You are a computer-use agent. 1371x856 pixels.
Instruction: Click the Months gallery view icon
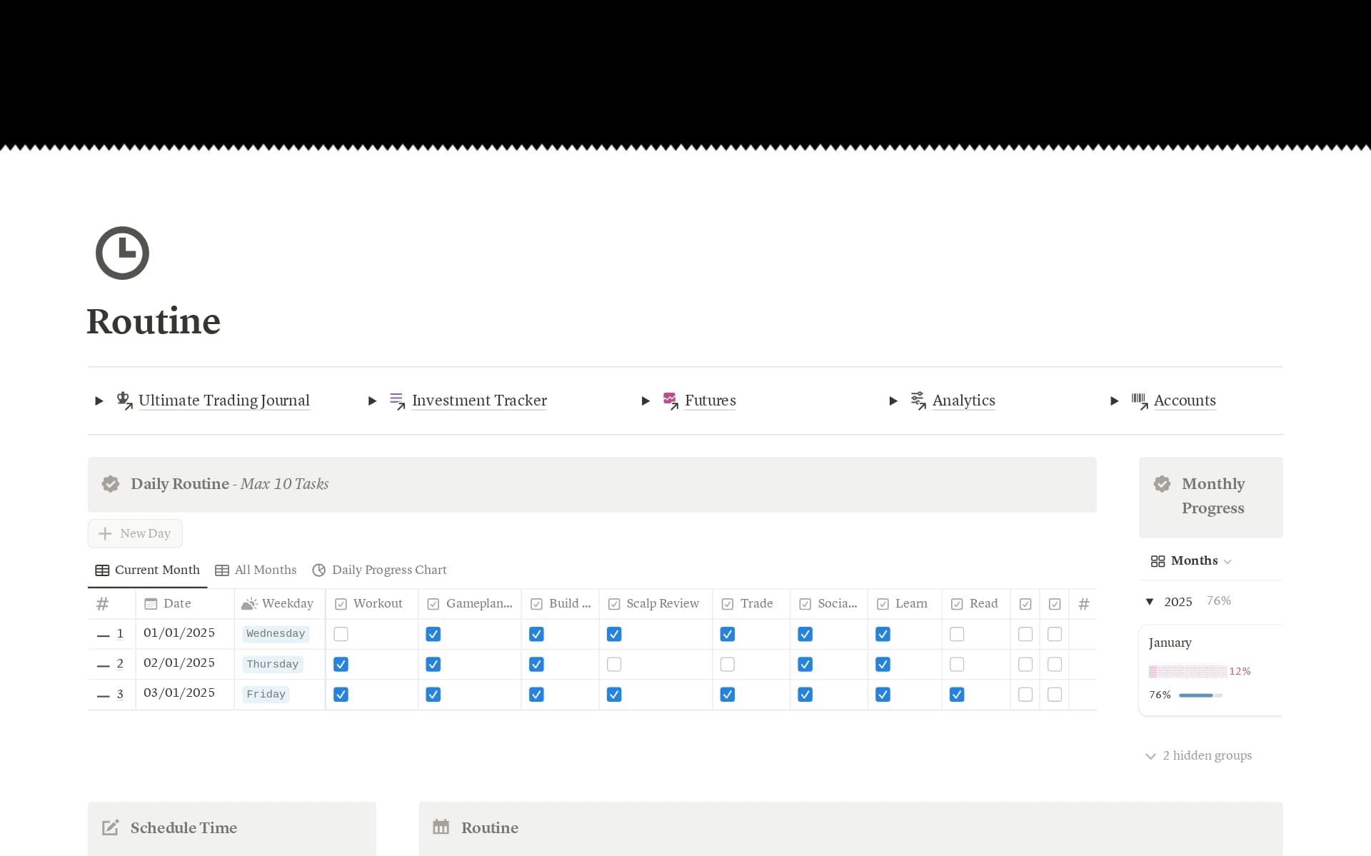tap(1157, 561)
